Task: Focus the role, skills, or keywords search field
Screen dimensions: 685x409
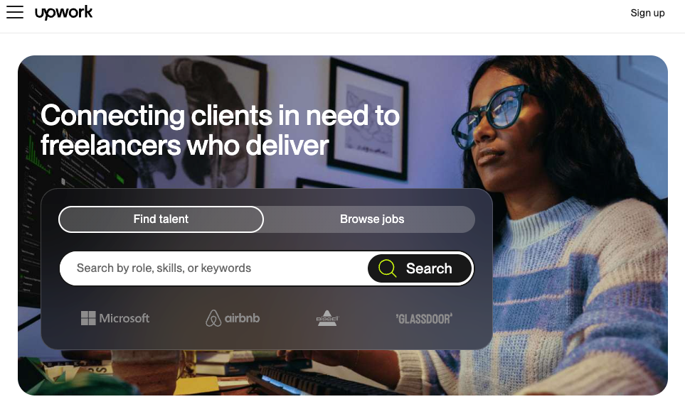Action: [x=214, y=268]
